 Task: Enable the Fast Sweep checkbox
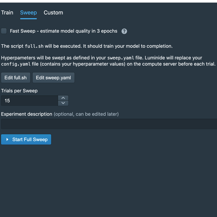pos(4,31)
